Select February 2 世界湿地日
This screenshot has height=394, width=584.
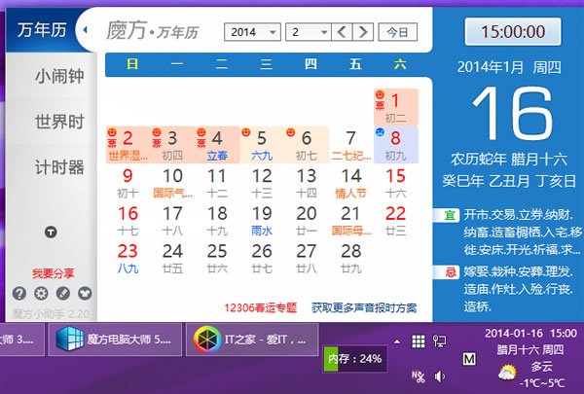click(x=128, y=145)
